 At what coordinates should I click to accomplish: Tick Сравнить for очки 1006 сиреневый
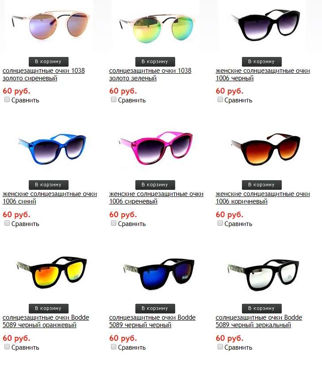114,223
